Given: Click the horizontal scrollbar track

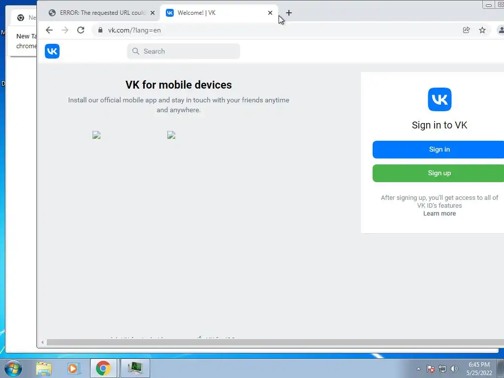Looking at the screenshot, I should point(275,343).
